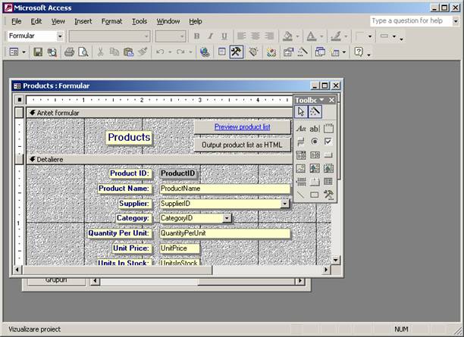The image size is (464, 337).
Task: Click the Fill/Back Color paint bucket
Action: pos(287,36)
